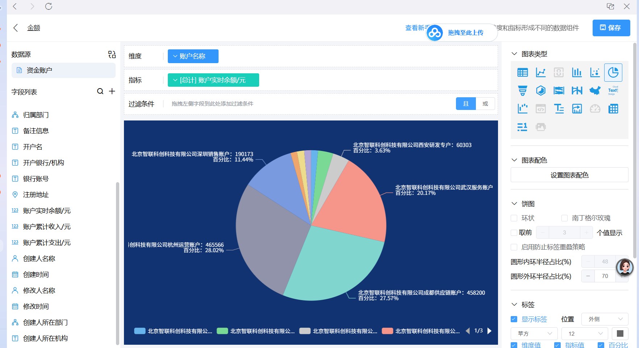Select the sankey flow chart type icon
The height and width of the screenshot is (348, 639).
tap(559, 91)
